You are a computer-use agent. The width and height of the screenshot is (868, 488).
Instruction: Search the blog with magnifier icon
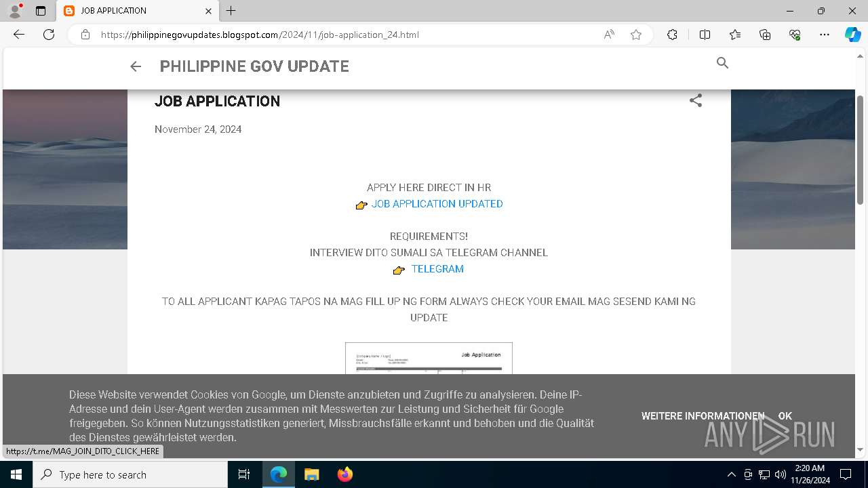pos(722,63)
